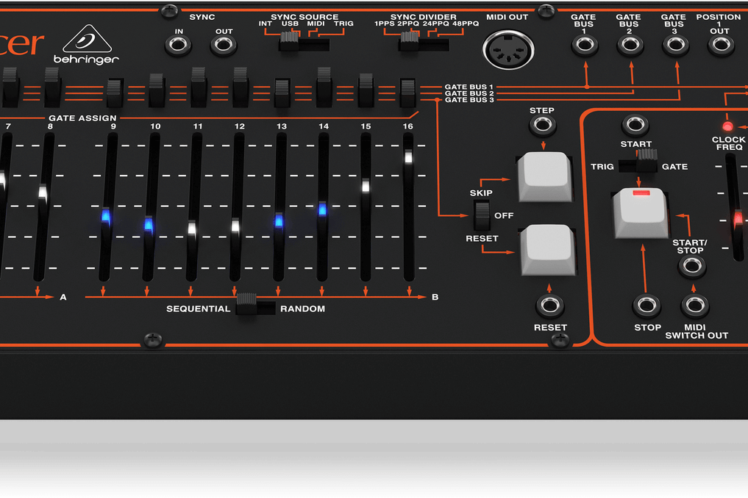Click the SEQUENTIAL label

198,308
